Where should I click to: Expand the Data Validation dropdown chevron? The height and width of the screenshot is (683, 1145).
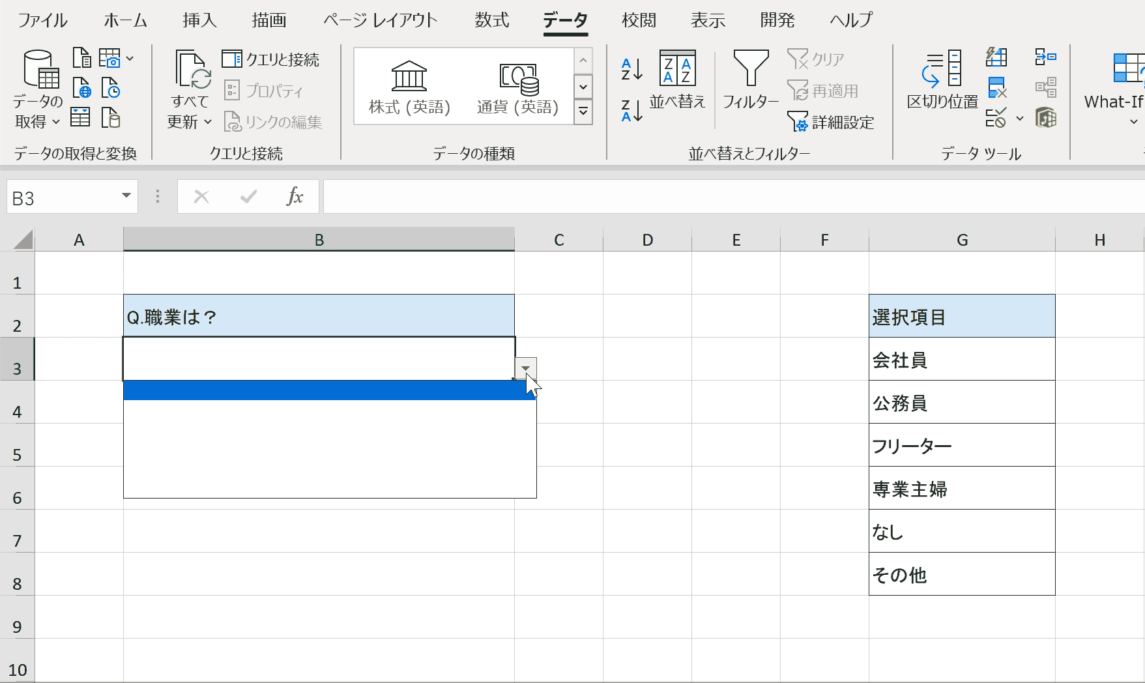[x=1020, y=119]
